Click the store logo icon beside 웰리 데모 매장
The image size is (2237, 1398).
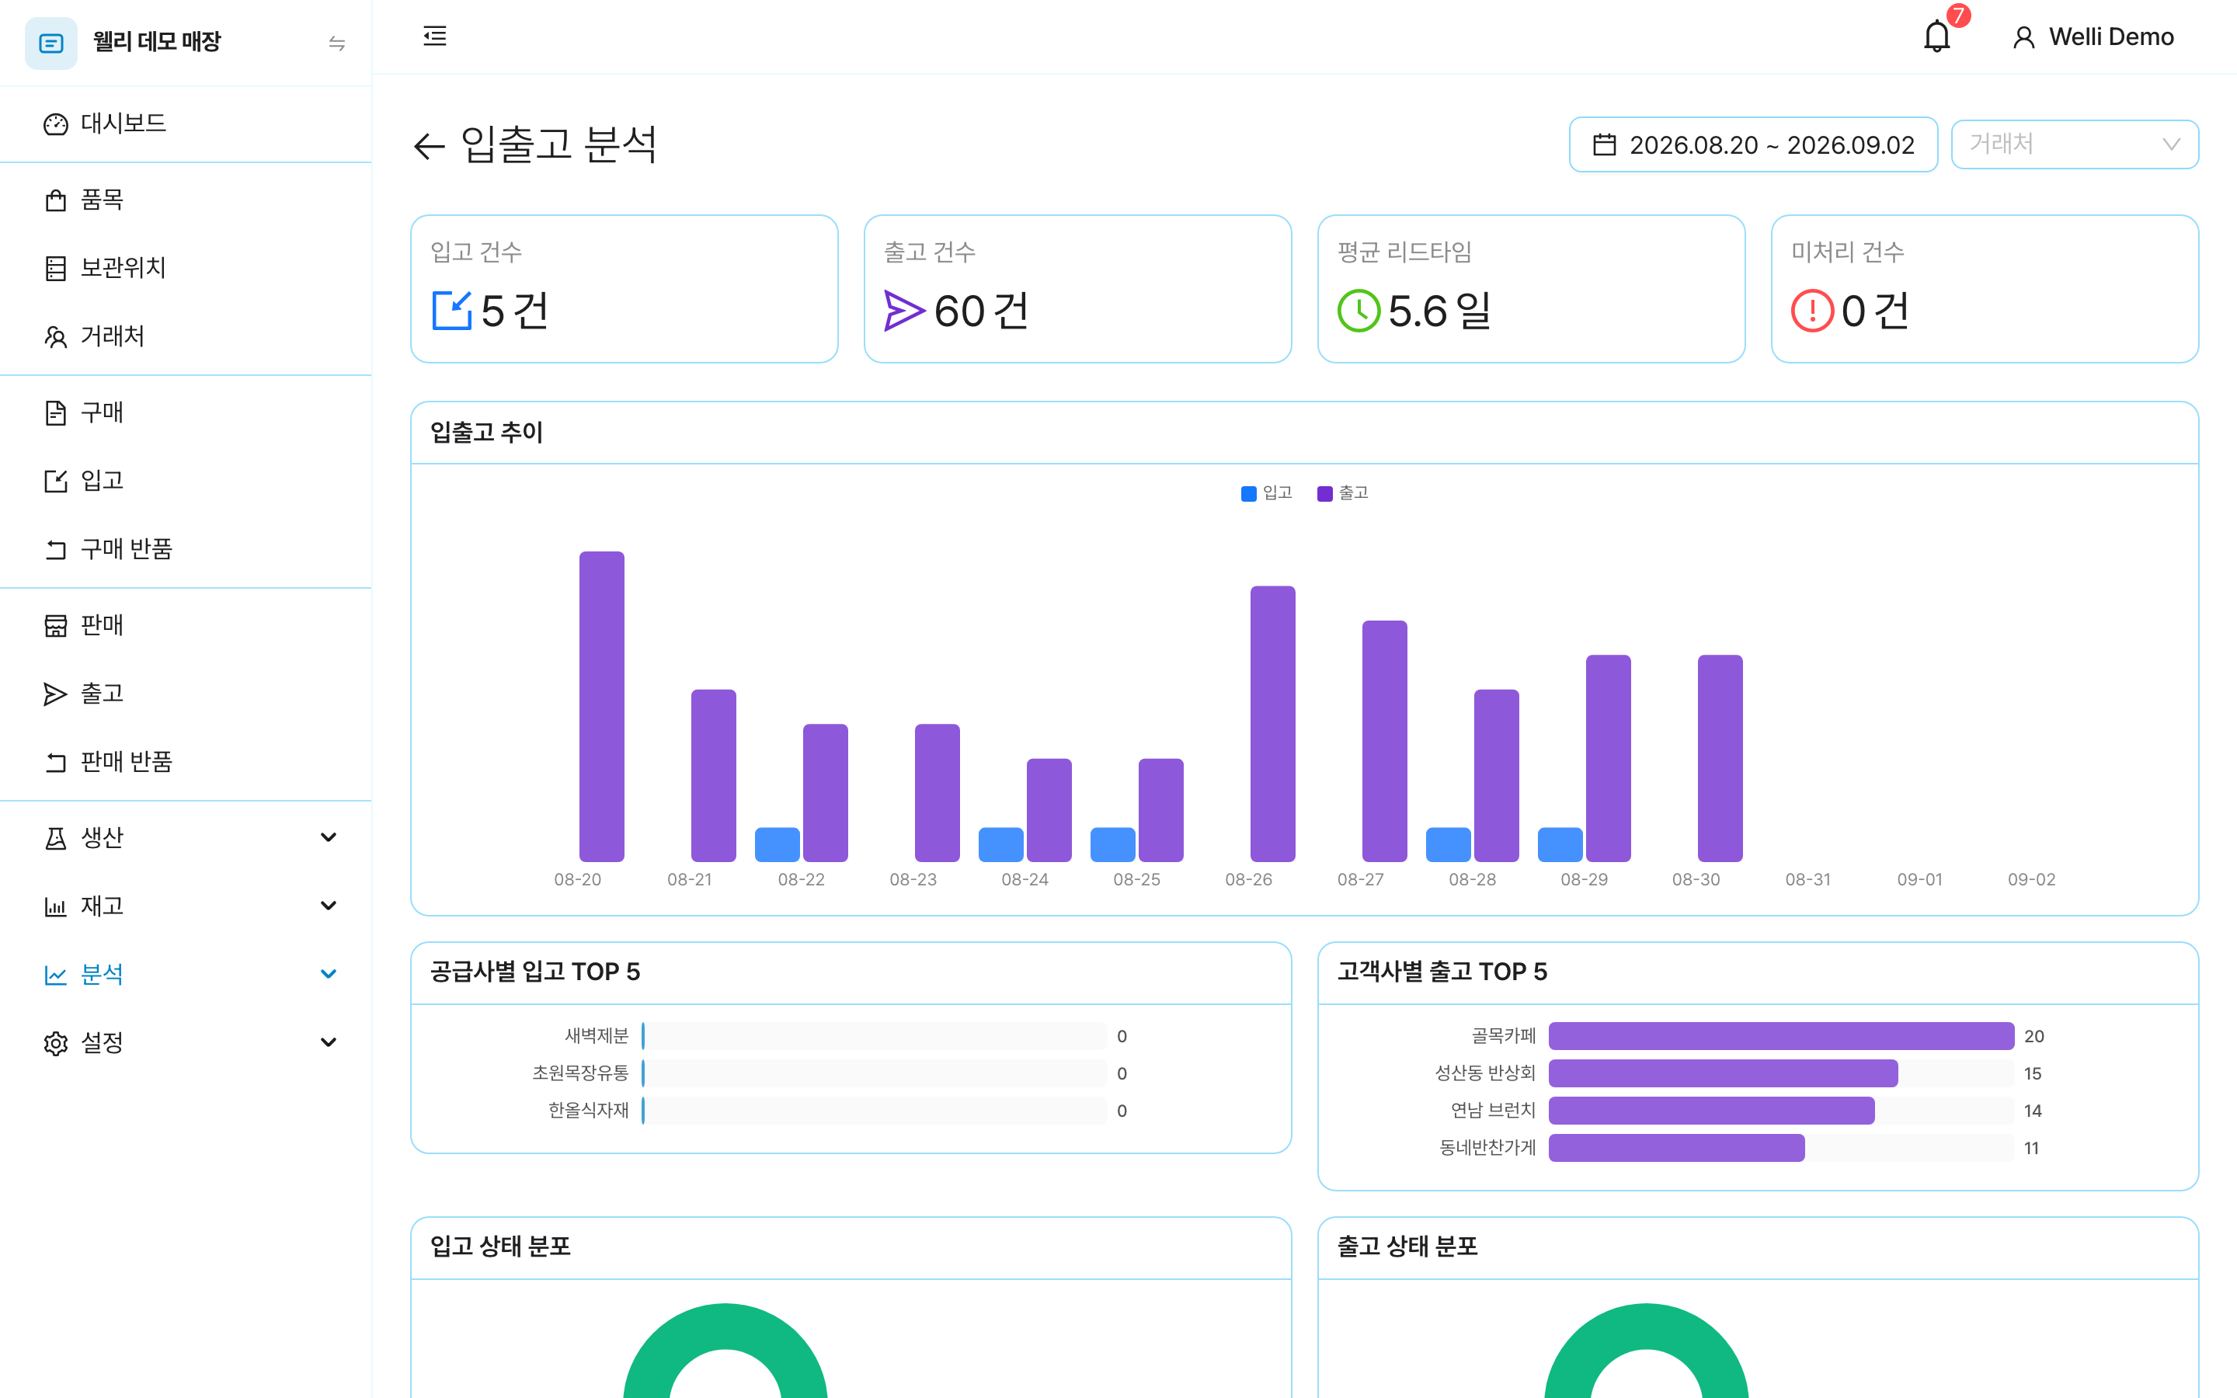50,43
